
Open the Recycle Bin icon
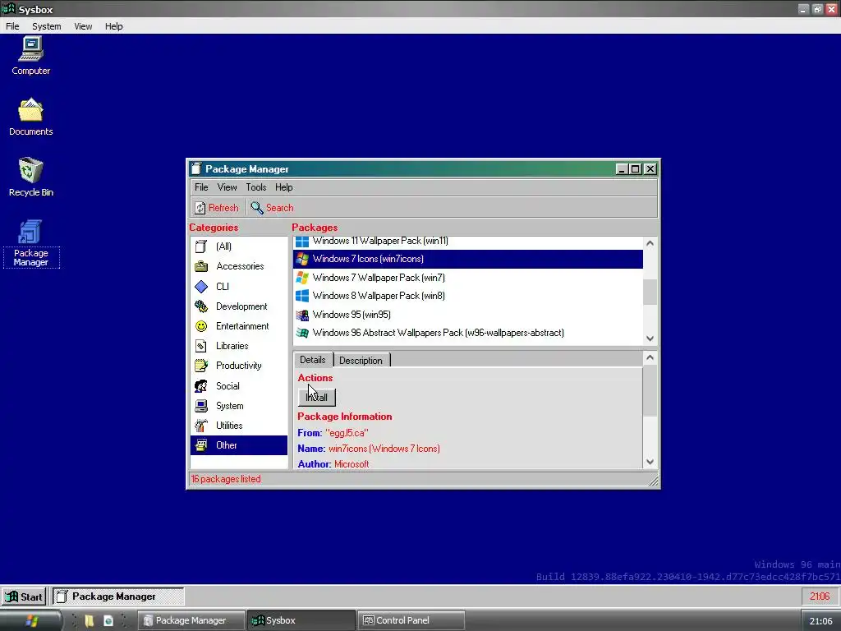30,170
